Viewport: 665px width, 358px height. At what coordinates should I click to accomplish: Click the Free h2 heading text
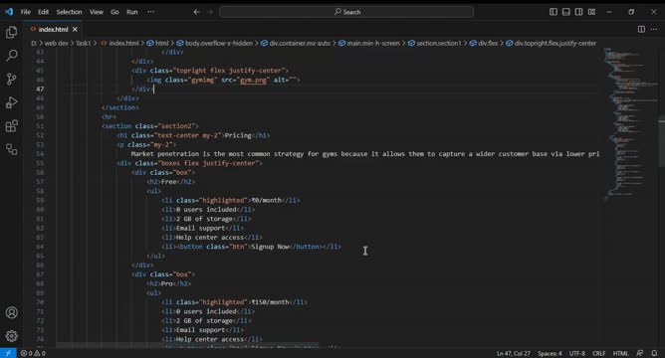tap(168, 182)
